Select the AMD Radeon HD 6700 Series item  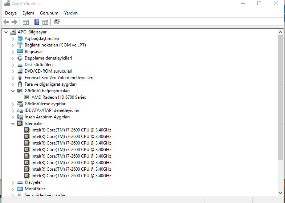tap(59, 97)
